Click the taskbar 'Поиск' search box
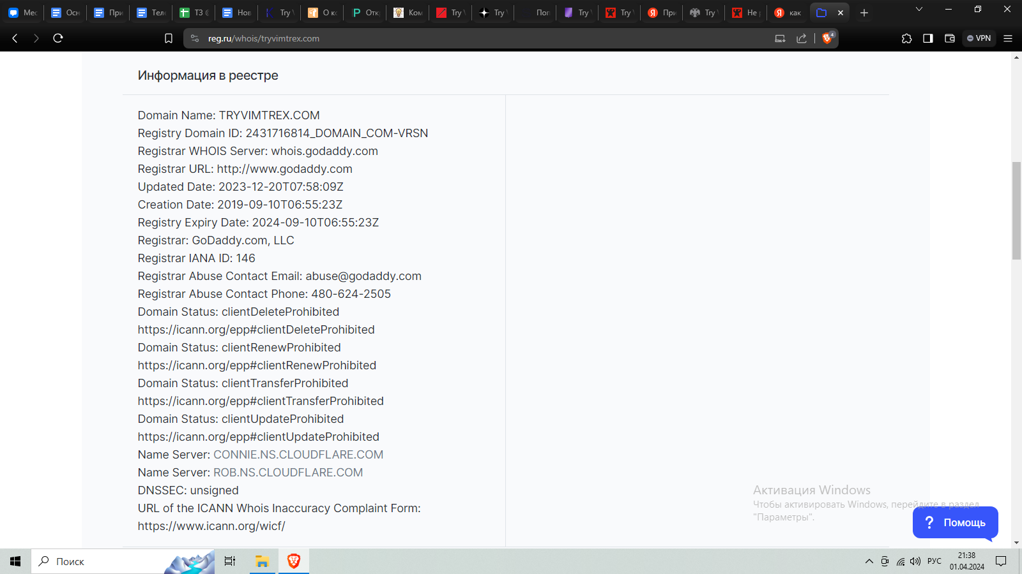Screen dimensions: 1022x574 click(123, 561)
